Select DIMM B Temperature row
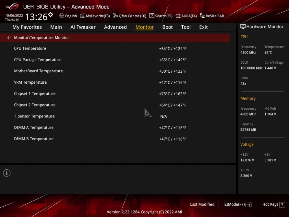The image size is (289, 217). [115, 139]
